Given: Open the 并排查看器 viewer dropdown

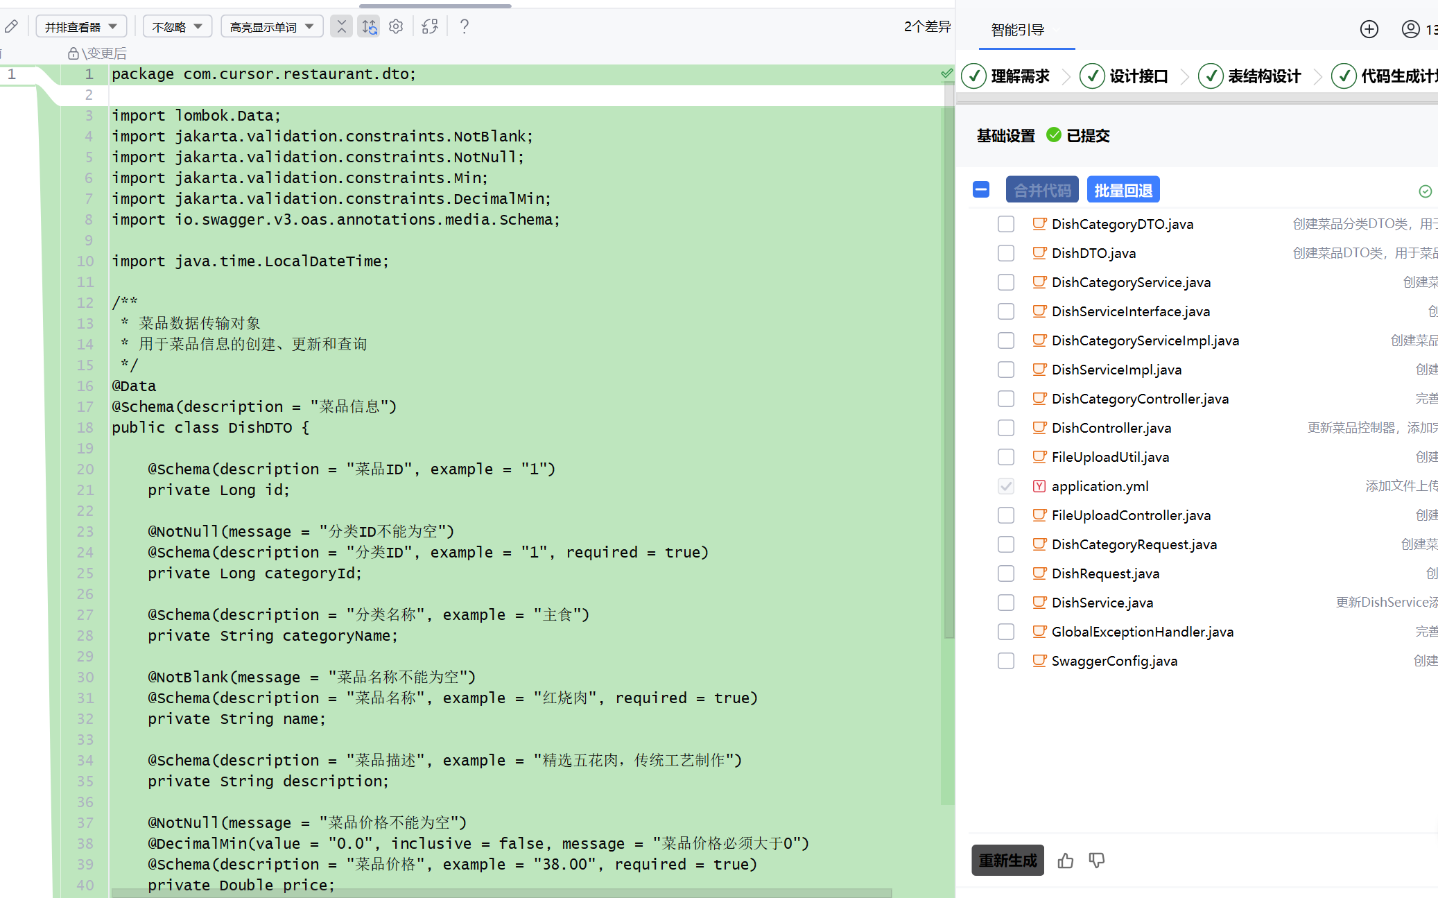Looking at the screenshot, I should (x=80, y=26).
